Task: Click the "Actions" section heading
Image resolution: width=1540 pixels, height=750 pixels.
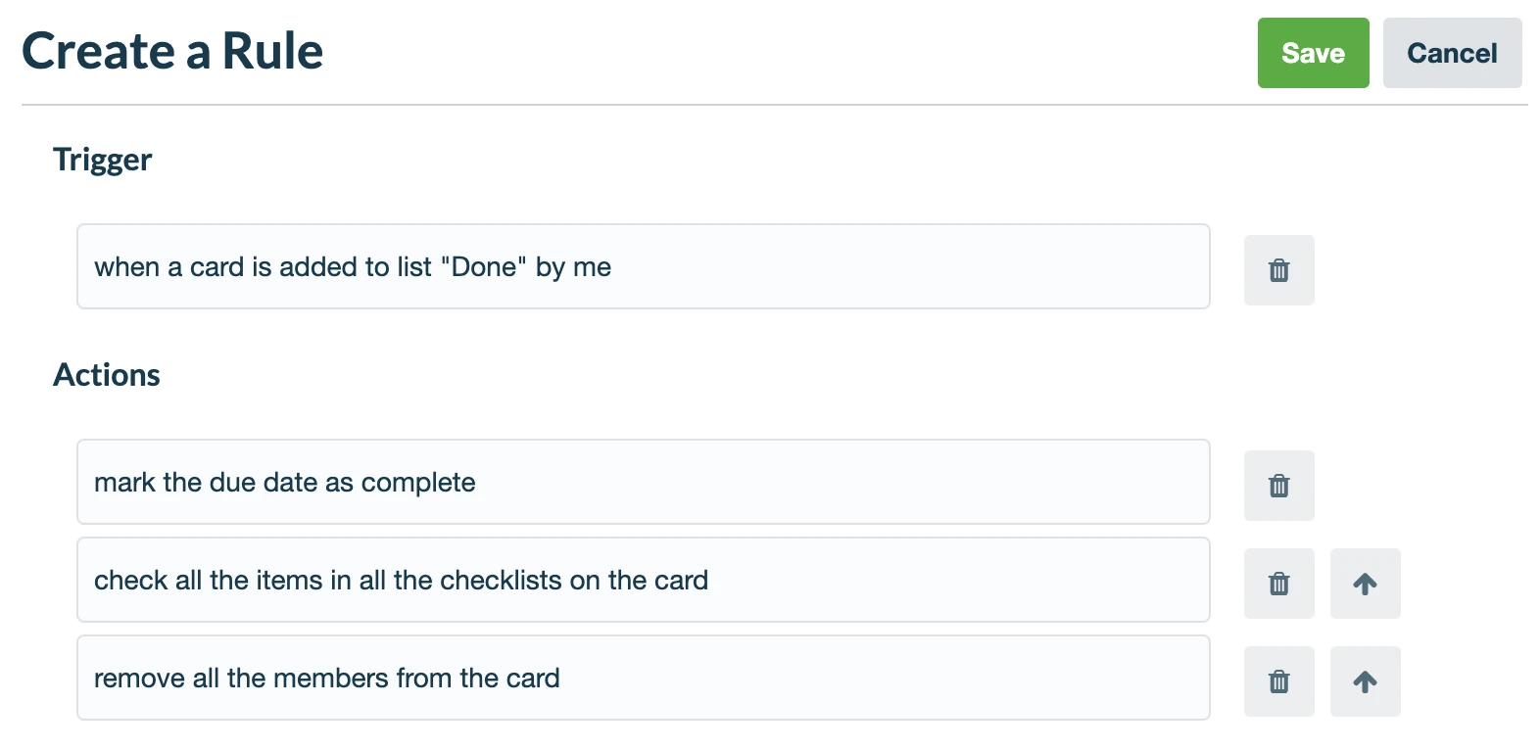Action: [x=107, y=374]
